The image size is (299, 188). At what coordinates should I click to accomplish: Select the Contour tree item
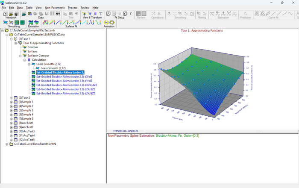(32, 47)
